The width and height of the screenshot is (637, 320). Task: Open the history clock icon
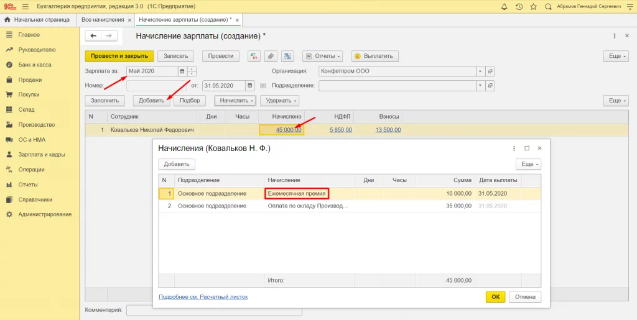(519, 6)
